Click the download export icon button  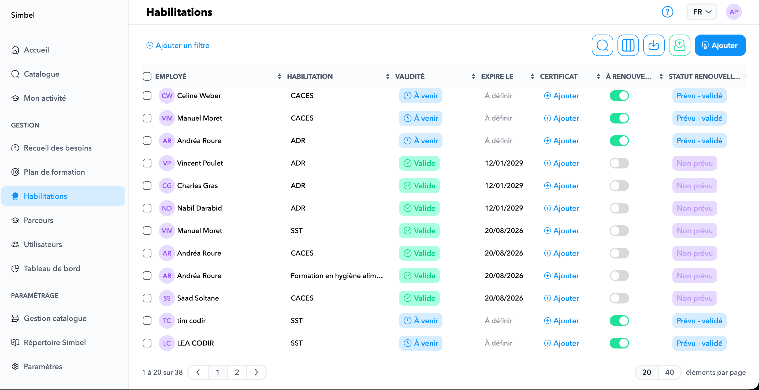point(653,45)
